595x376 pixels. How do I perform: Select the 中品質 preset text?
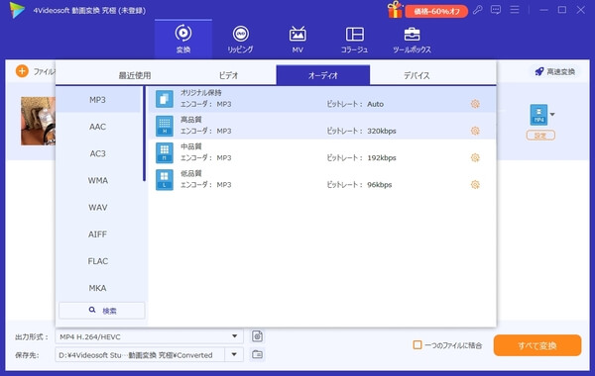pyautogui.click(x=190, y=146)
